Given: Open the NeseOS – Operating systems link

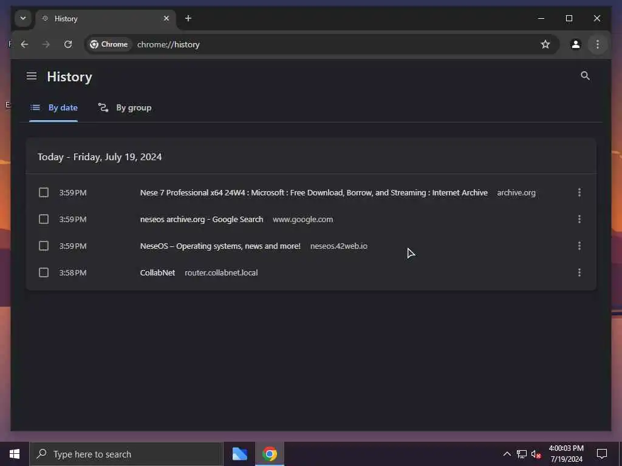Looking at the screenshot, I should (220, 246).
